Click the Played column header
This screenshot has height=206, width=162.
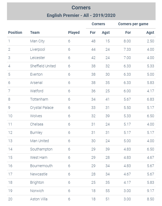coord(74,32)
